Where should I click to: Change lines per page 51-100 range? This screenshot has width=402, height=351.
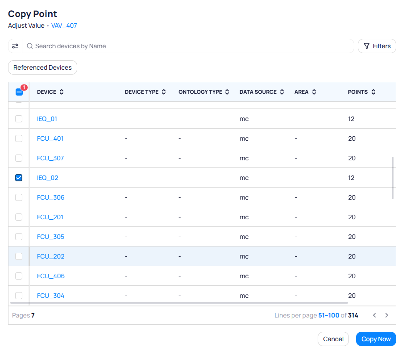coord(328,315)
